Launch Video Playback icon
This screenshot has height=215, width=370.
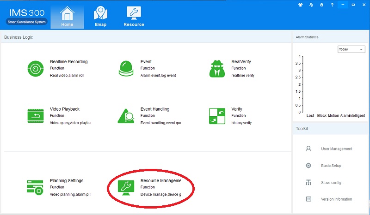pyautogui.click(x=36, y=116)
